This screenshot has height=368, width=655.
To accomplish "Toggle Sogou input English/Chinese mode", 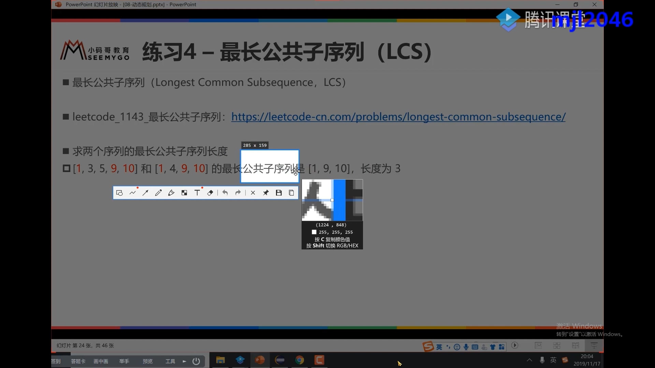I will [439, 347].
